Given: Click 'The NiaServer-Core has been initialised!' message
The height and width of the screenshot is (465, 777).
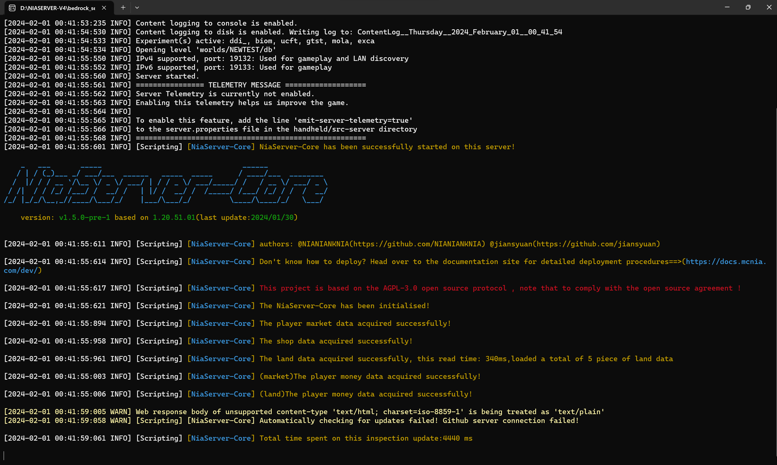Looking at the screenshot, I should click(344, 306).
